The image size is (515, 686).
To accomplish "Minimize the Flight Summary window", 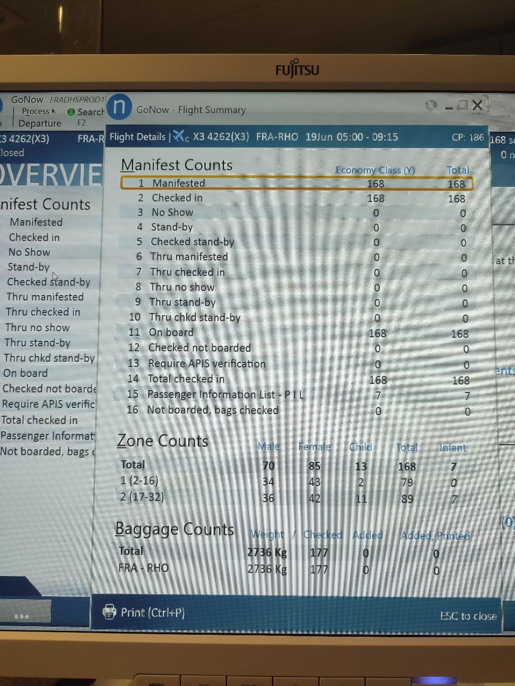I will click(x=448, y=106).
